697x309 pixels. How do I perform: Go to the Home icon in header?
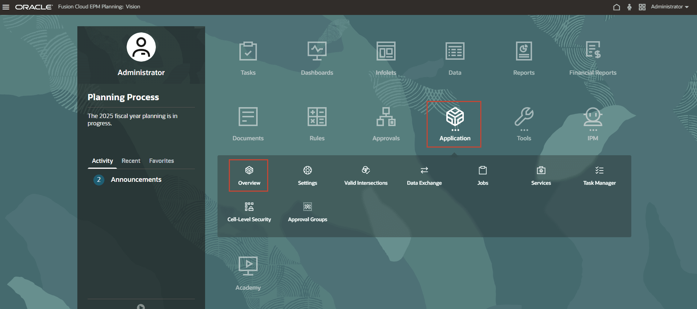pos(616,7)
